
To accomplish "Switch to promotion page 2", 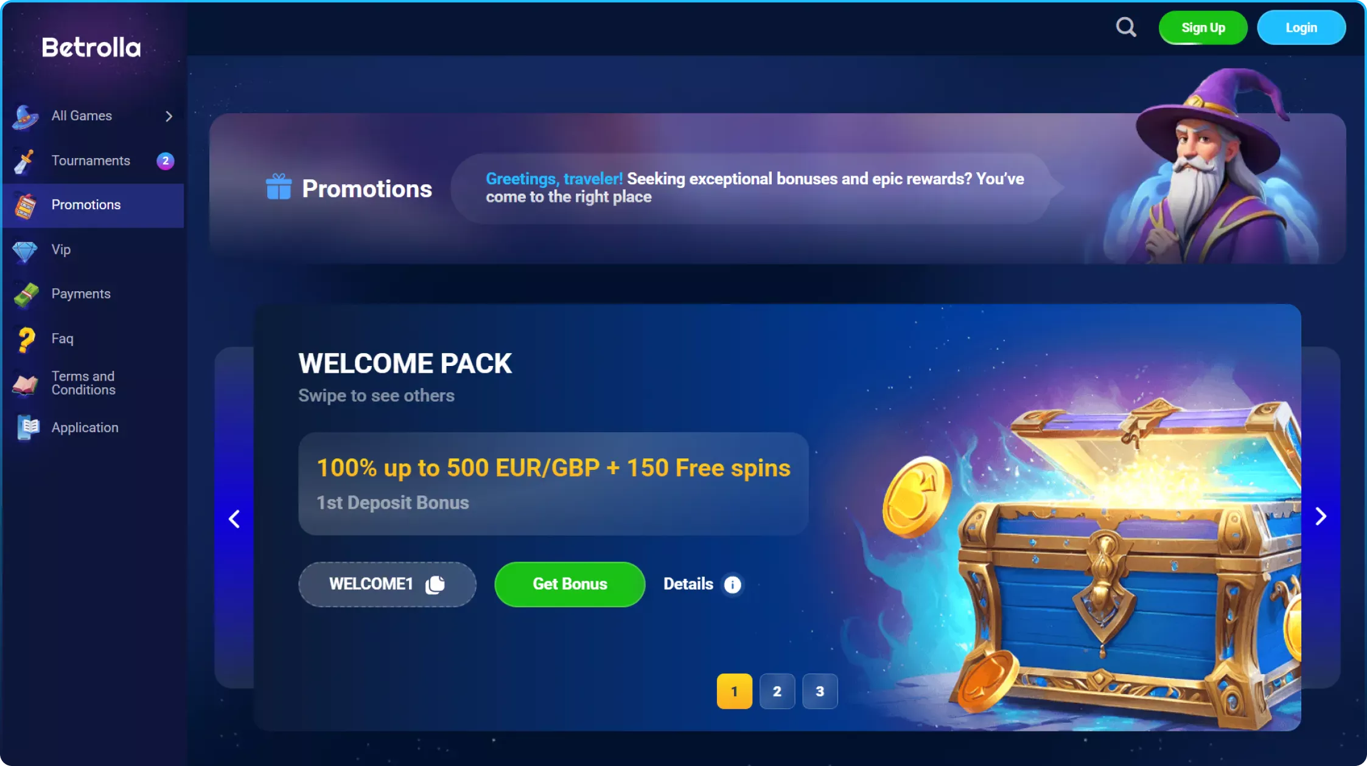I will [777, 691].
